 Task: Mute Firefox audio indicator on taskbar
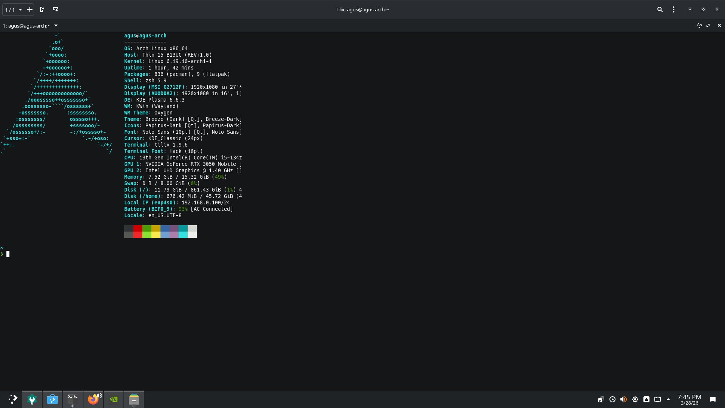pyautogui.click(x=99, y=396)
